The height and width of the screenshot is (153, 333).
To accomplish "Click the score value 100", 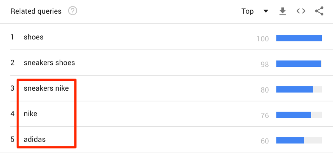I will (x=262, y=38).
